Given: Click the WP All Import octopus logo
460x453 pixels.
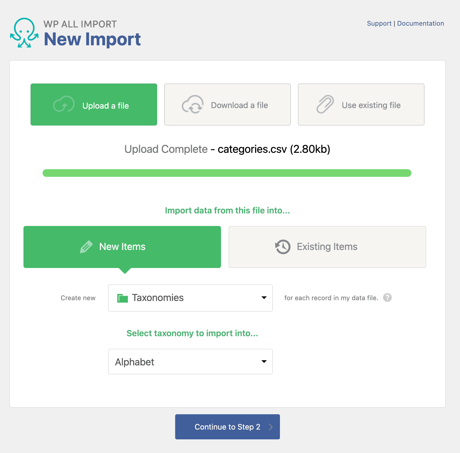Looking at the screenshot, I should click(24, 33).
